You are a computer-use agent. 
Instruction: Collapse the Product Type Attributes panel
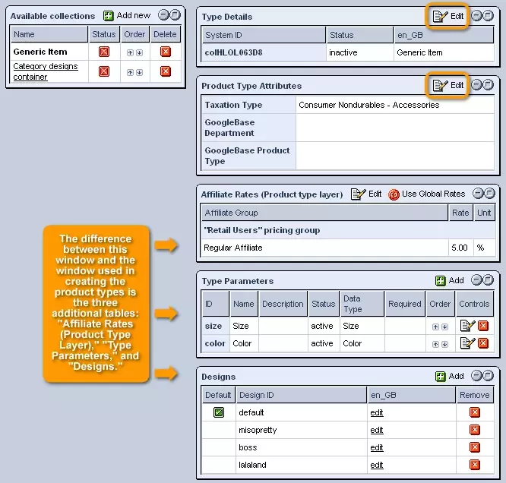coord(476,84)
